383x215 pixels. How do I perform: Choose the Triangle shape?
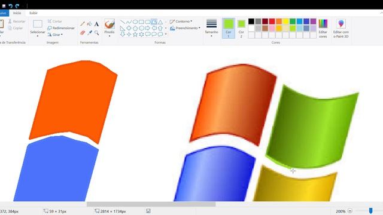[160, 22]
